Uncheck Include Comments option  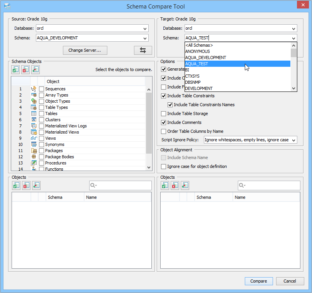tap(164, 122)
